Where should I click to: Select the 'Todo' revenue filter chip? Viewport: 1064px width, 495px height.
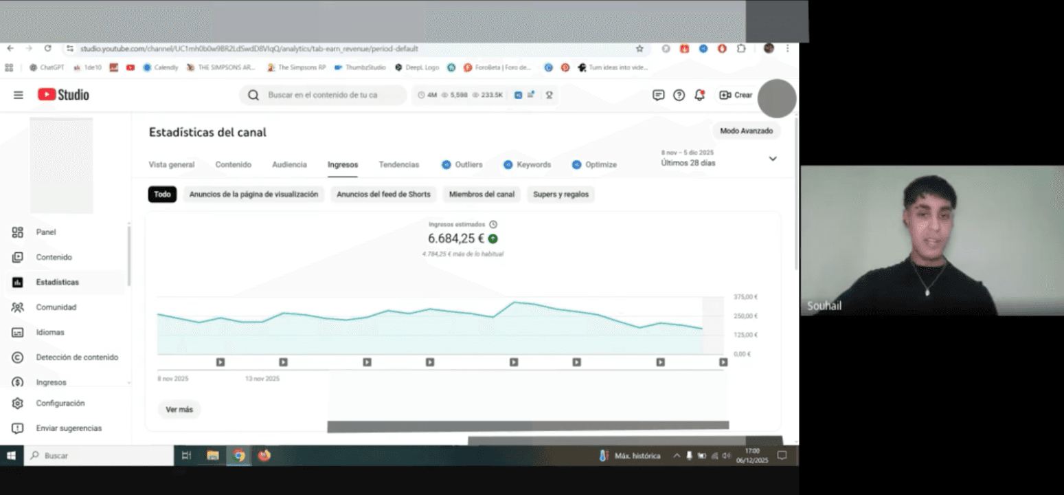(x=162, y=195)
